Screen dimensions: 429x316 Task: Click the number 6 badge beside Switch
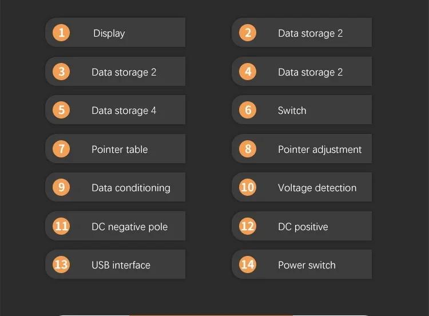pos(248,110)
